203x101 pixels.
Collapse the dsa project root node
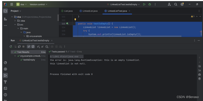(12, 17)
